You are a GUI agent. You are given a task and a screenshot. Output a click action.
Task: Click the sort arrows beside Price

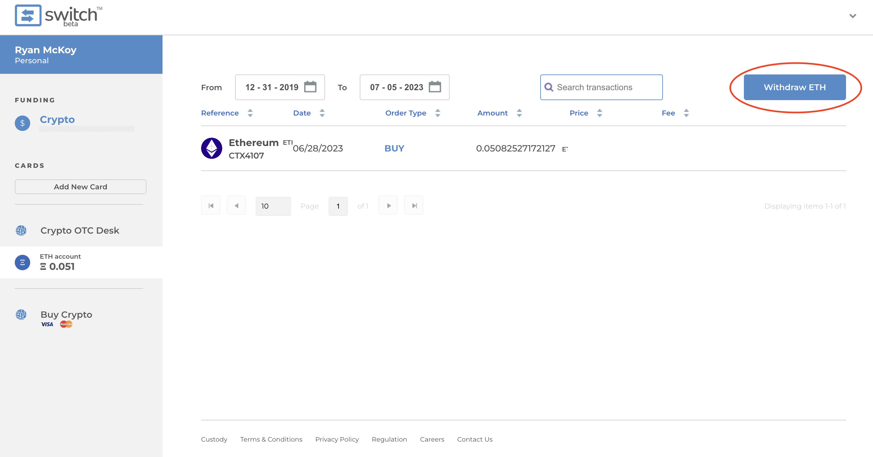click(600, 113)
